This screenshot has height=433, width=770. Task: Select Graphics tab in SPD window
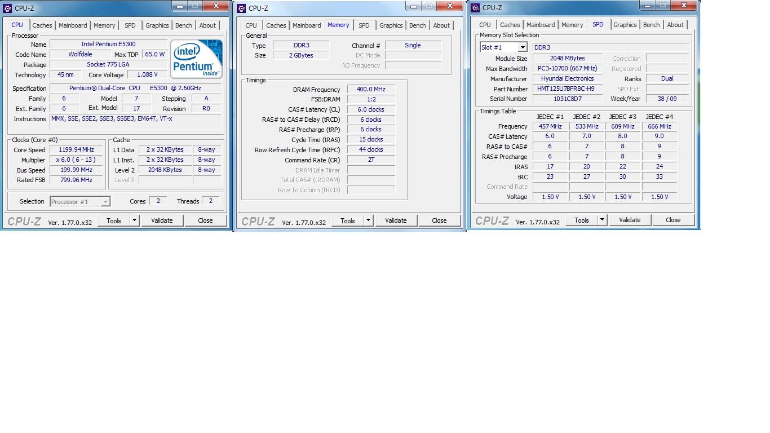coord(625,25)
